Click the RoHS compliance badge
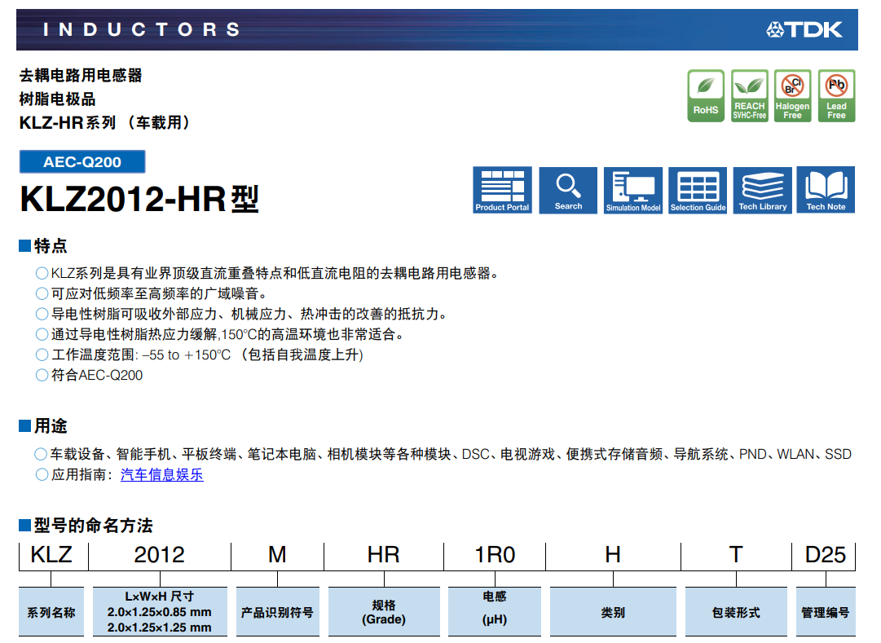881x643 pixels. (706, 95)
